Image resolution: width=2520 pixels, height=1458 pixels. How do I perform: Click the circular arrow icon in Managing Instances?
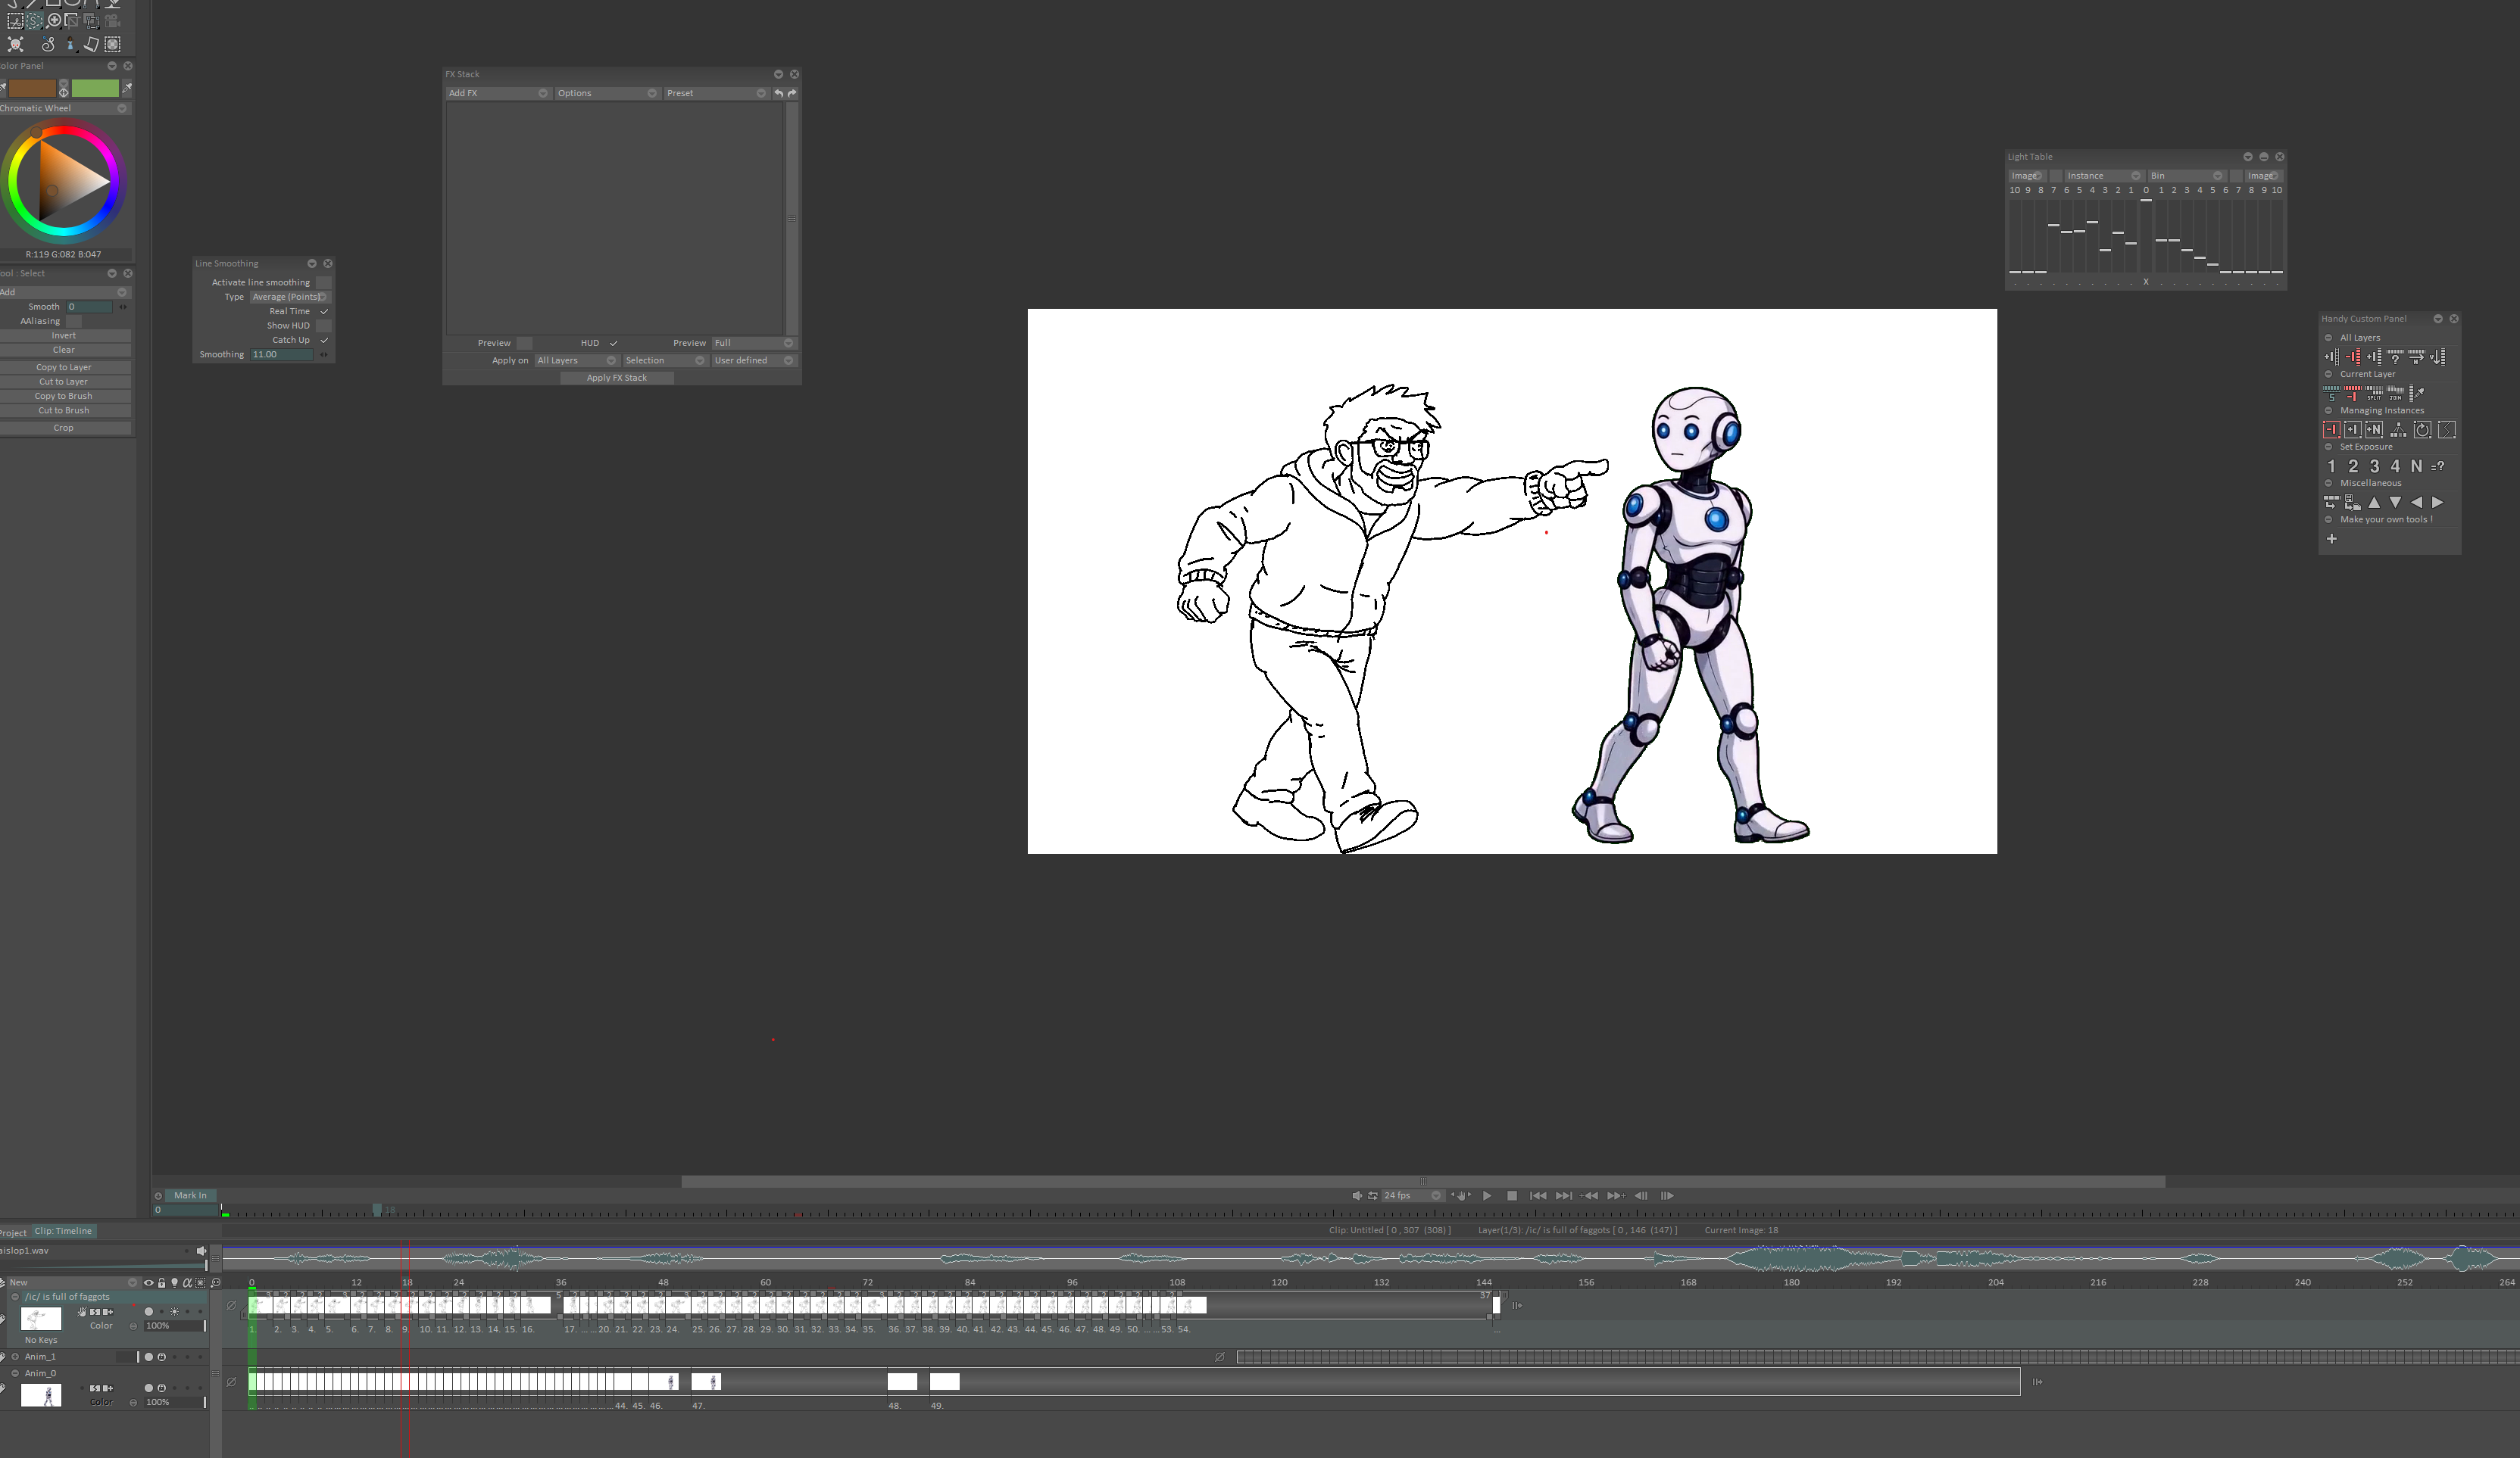click(x=2422, y=430)
